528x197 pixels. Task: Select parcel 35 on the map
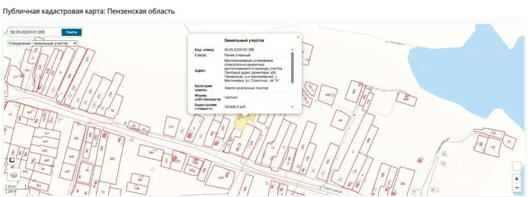click(10, 115)
